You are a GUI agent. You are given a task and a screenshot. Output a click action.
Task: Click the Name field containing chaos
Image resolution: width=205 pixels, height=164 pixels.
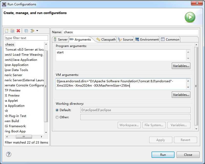pyautogui.click(x=131, y=32)
